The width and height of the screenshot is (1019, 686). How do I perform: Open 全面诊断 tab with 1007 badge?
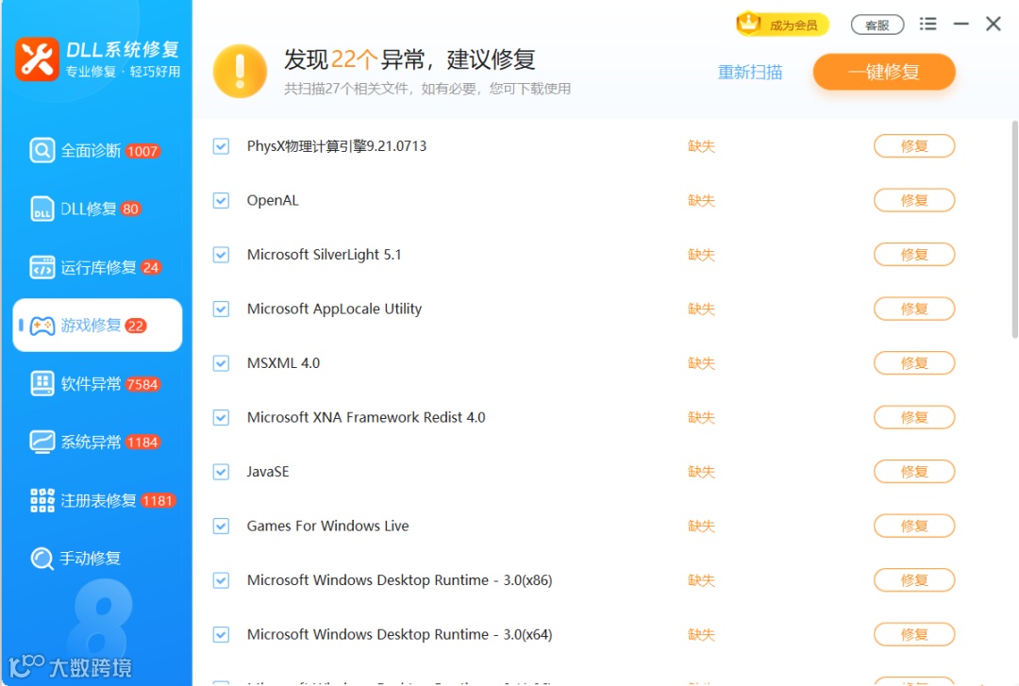(x=96, y=151)
